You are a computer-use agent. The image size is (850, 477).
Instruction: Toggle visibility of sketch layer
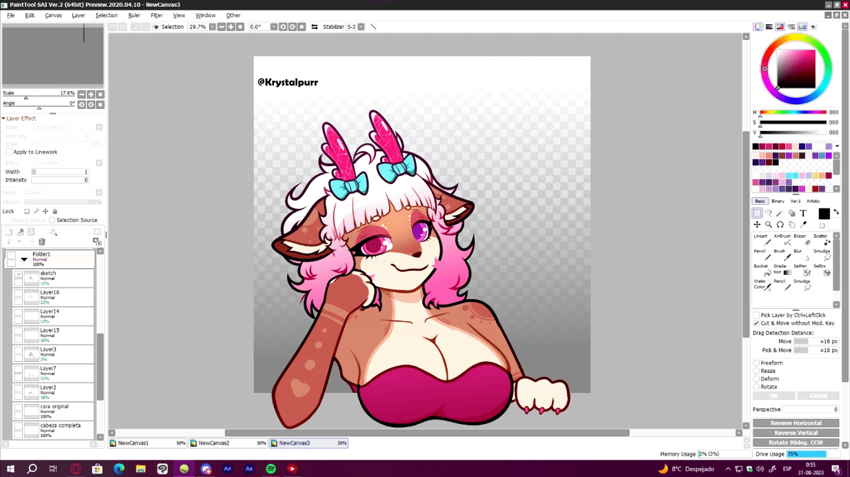(x=18, y=274)
